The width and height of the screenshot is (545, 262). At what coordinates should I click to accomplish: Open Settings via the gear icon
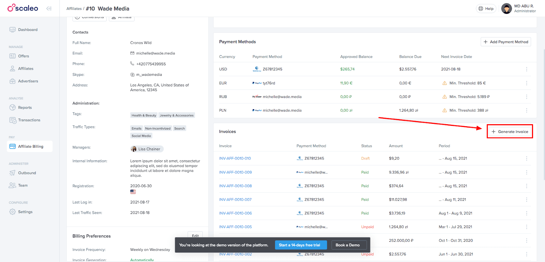coord(13,212)
